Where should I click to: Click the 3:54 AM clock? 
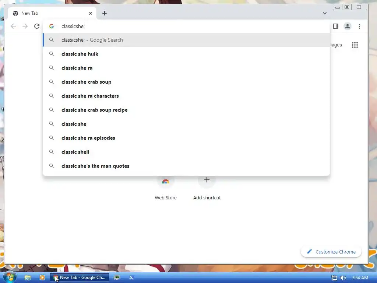(360, 278)
